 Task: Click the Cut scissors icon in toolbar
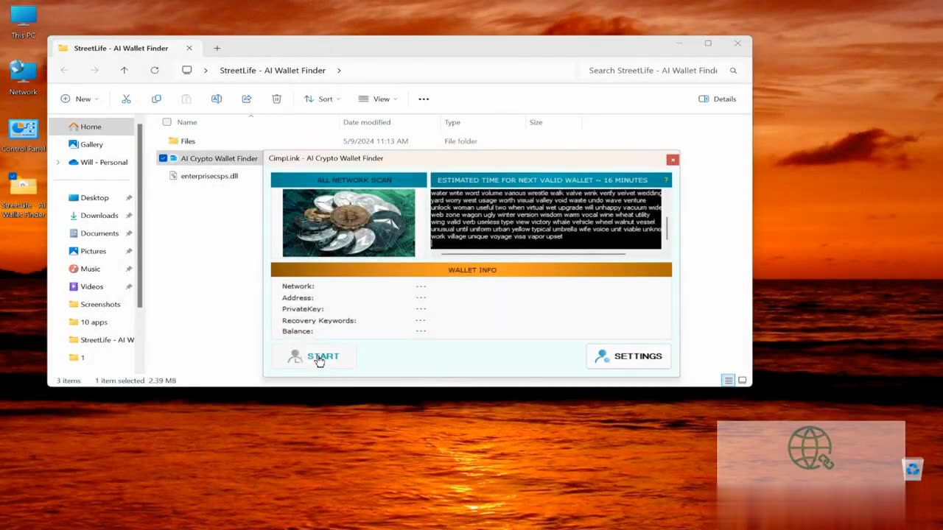pos(126,99)
